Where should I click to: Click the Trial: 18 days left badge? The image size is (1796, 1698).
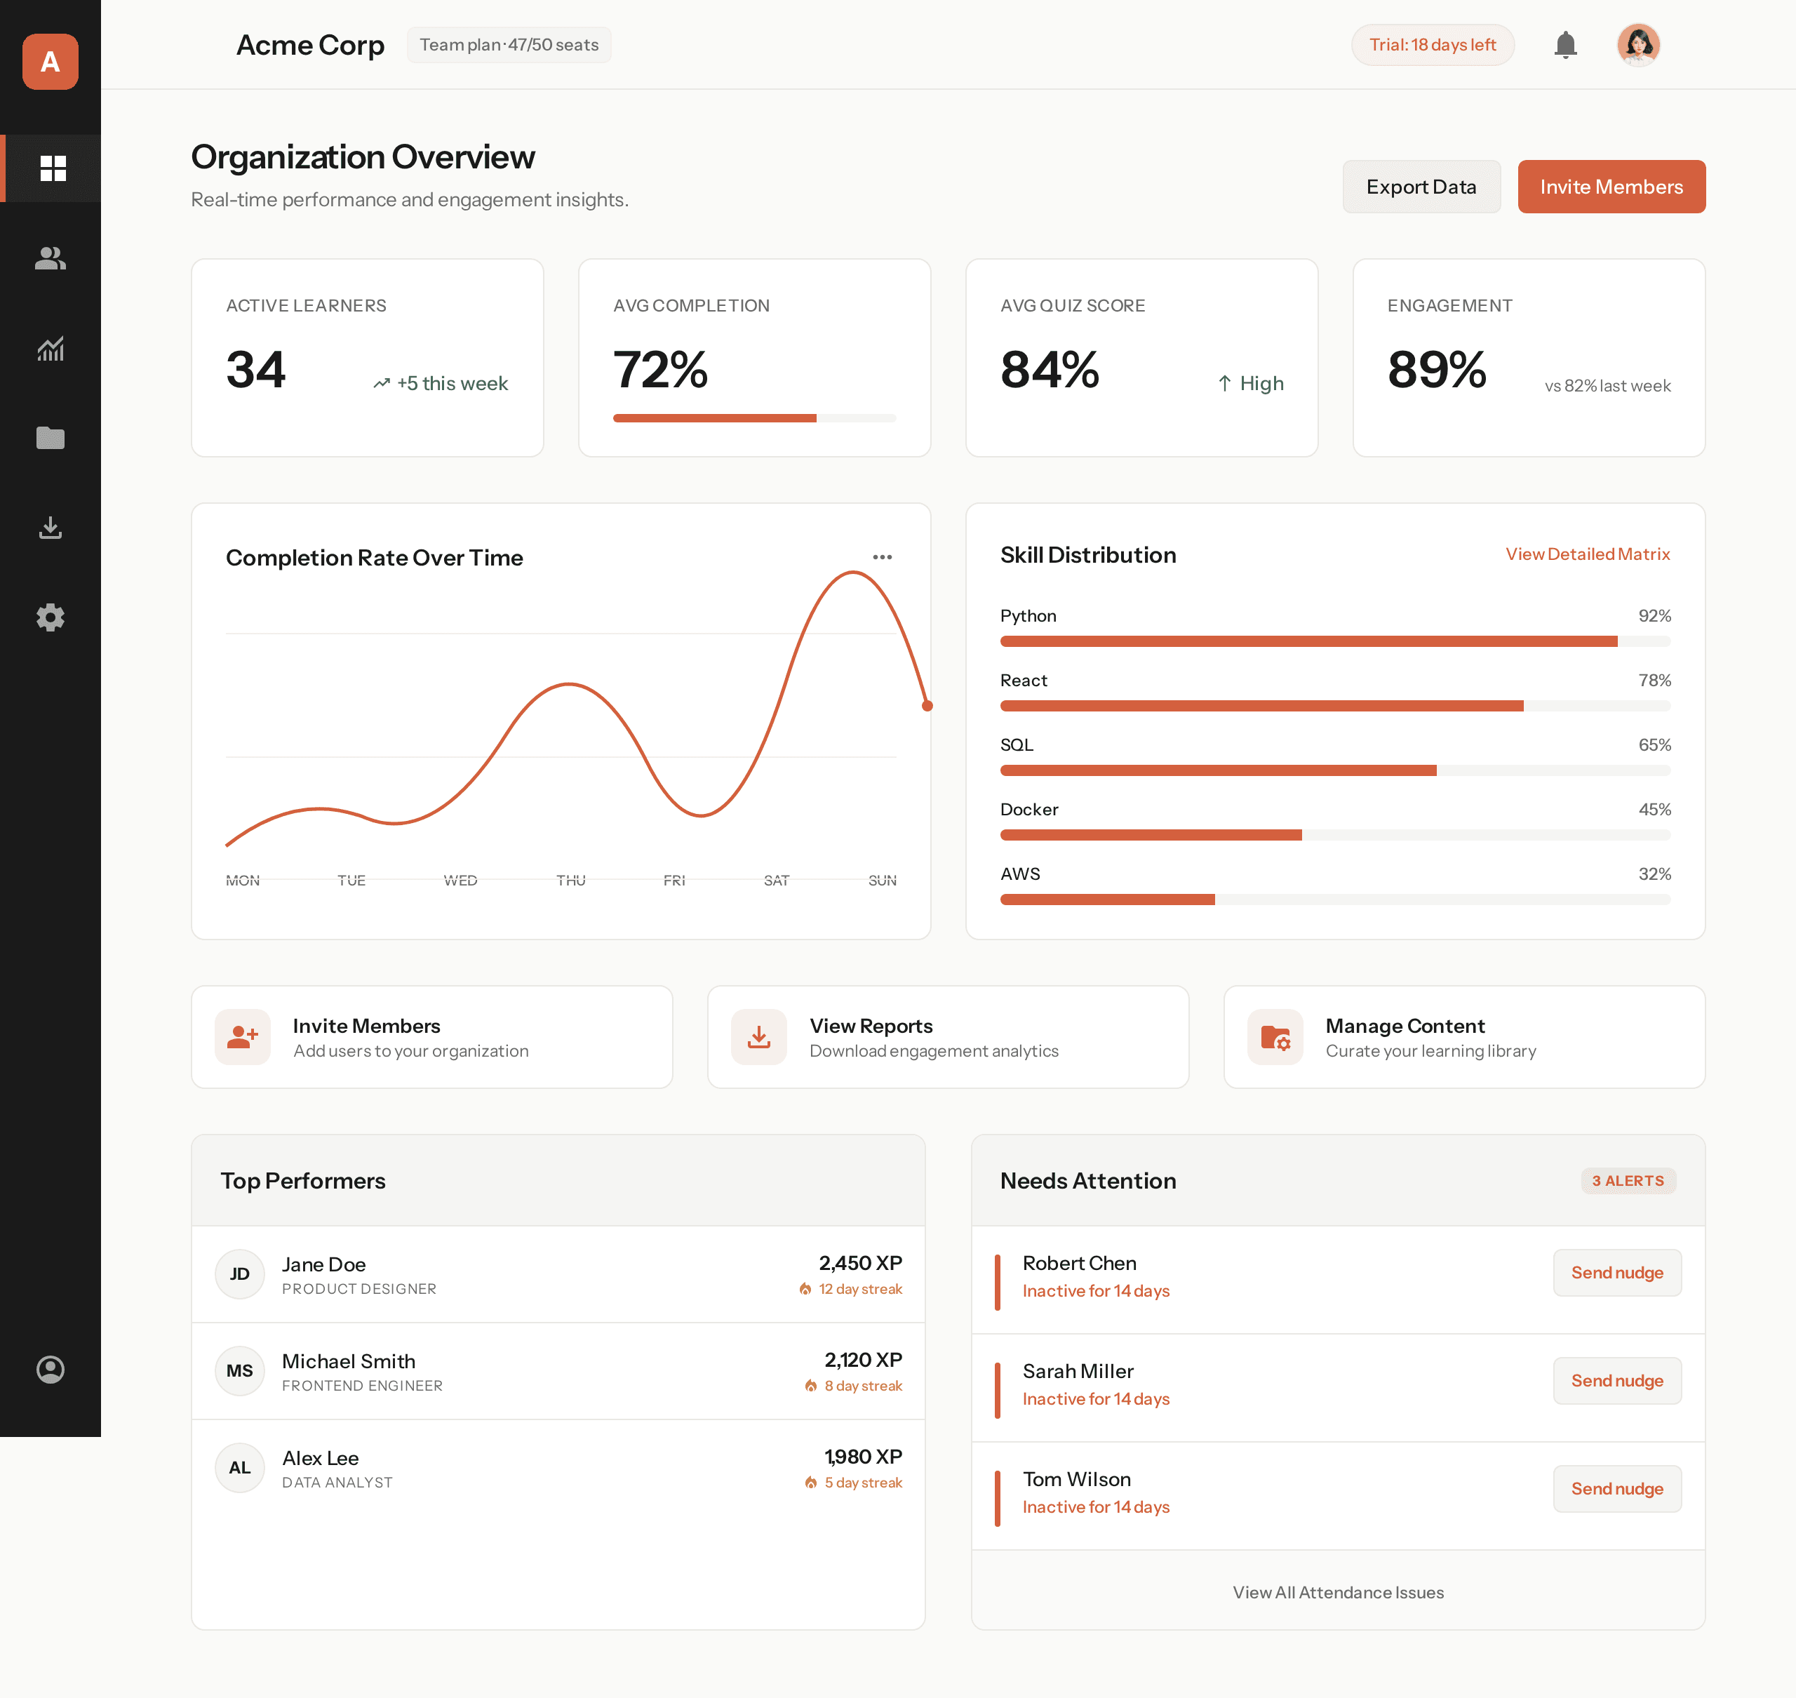click(x=1433, y=44)
